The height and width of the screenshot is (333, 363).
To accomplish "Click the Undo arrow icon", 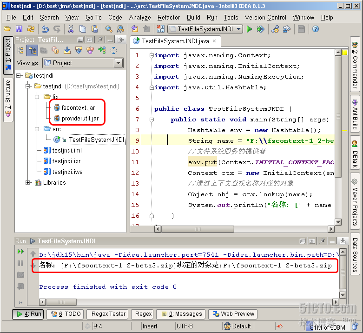I will (x=46, y=29).
